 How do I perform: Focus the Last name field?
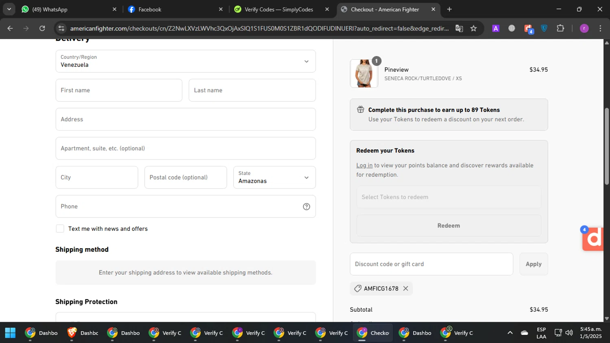[x=252, y=90]
